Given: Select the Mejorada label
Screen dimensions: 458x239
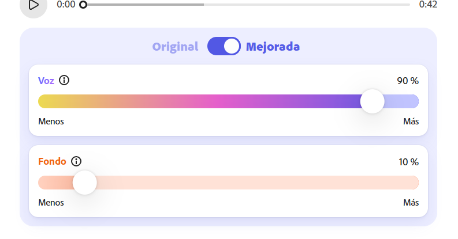Looking at the screenshot, I should (x=273, y=47).
